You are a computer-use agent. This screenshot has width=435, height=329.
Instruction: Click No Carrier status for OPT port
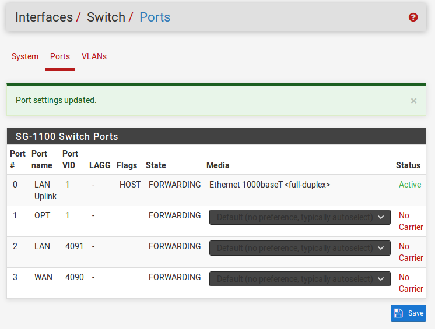click(x=411, y=221)
